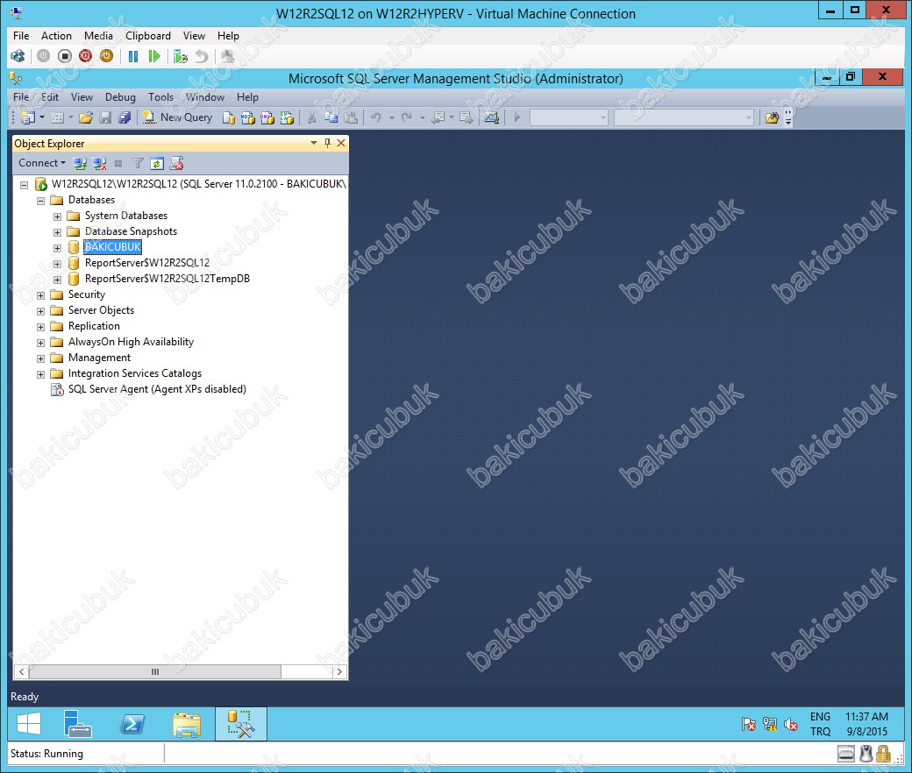912x773 pixels.
Task: Click the Refresh icon in Object Explorer
Action: 156,163
